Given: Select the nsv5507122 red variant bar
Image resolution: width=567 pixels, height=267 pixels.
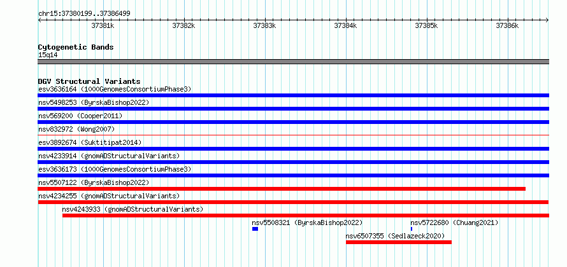Looking at the screenshot, I should click(x=282, y=189).
